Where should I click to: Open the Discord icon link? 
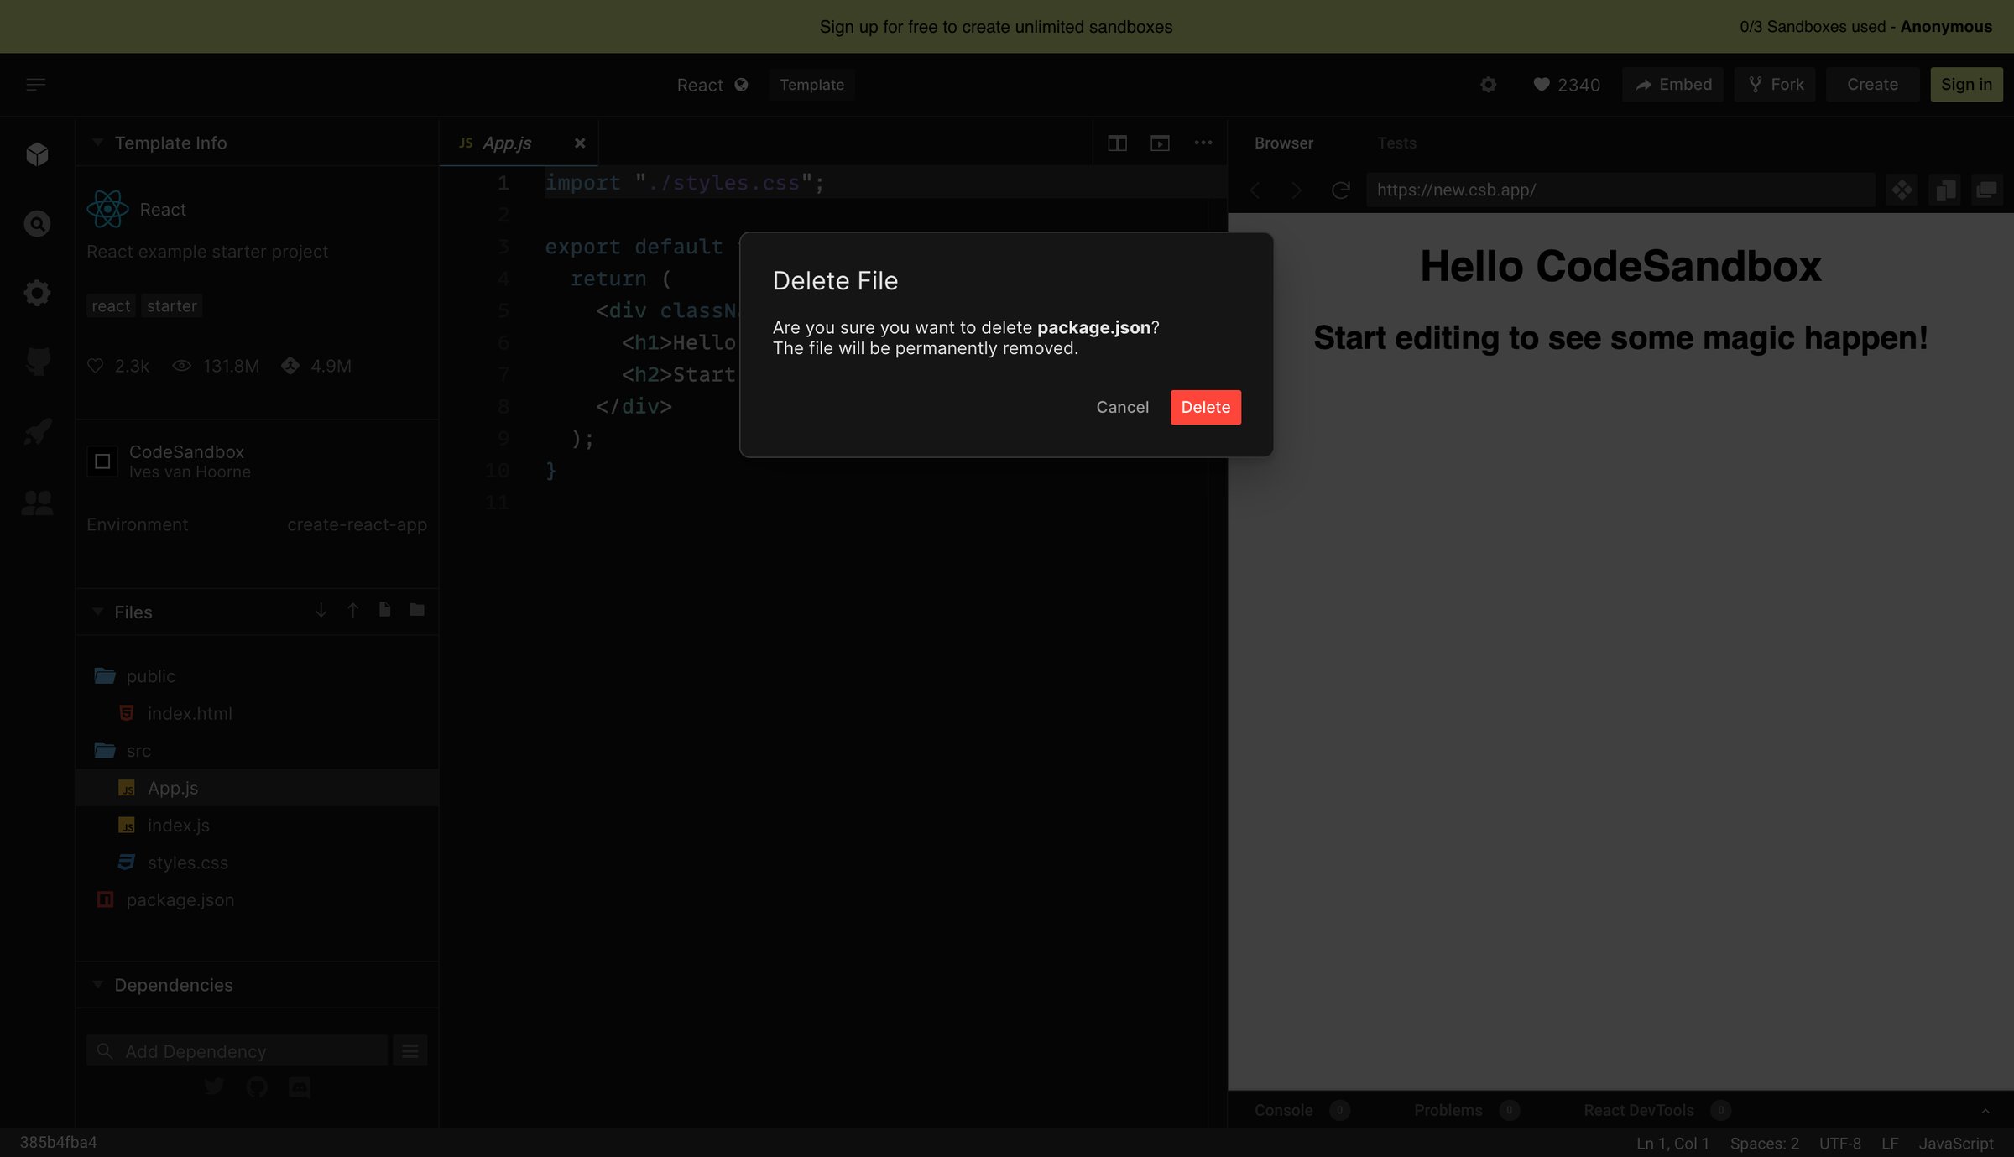[x=300, y=1087]
